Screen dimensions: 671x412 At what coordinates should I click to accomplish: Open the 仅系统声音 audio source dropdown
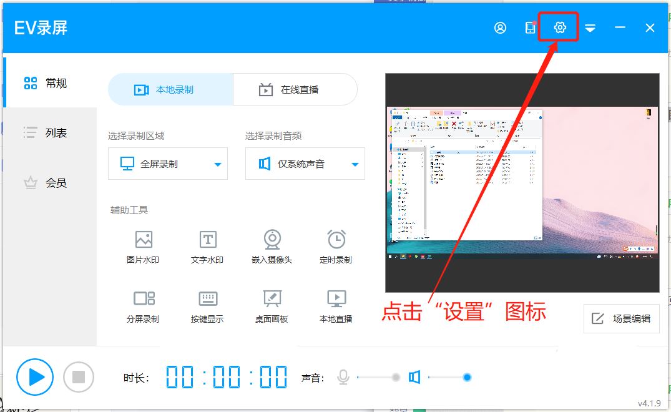pyautogui.click(x=305, y=163)
